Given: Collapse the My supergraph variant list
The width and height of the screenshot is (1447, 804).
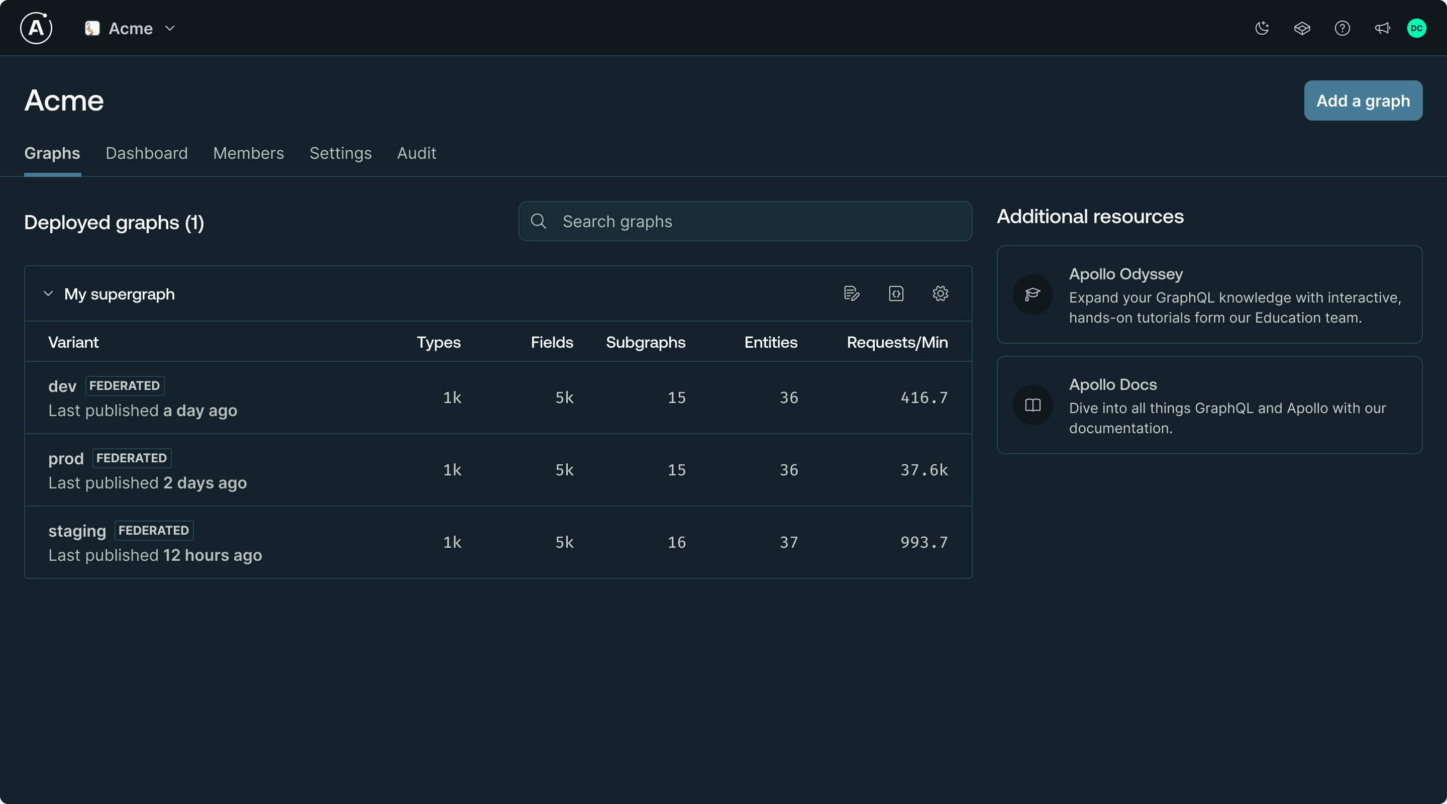Looking at the screenshot, I should click(48, 294).
